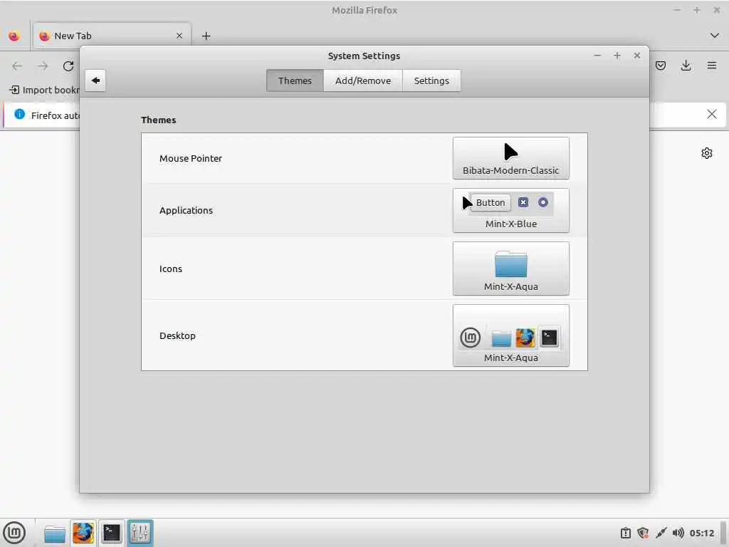
Task: Open Firefox downloads panel
Action: [x=686, y=66]
